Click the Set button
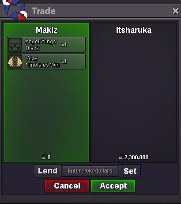This screenshot has height=204, width=181. point(130,171)
